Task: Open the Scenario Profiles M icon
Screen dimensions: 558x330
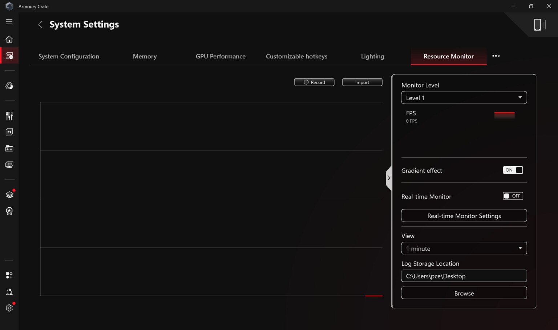Action: click(9, 132)
